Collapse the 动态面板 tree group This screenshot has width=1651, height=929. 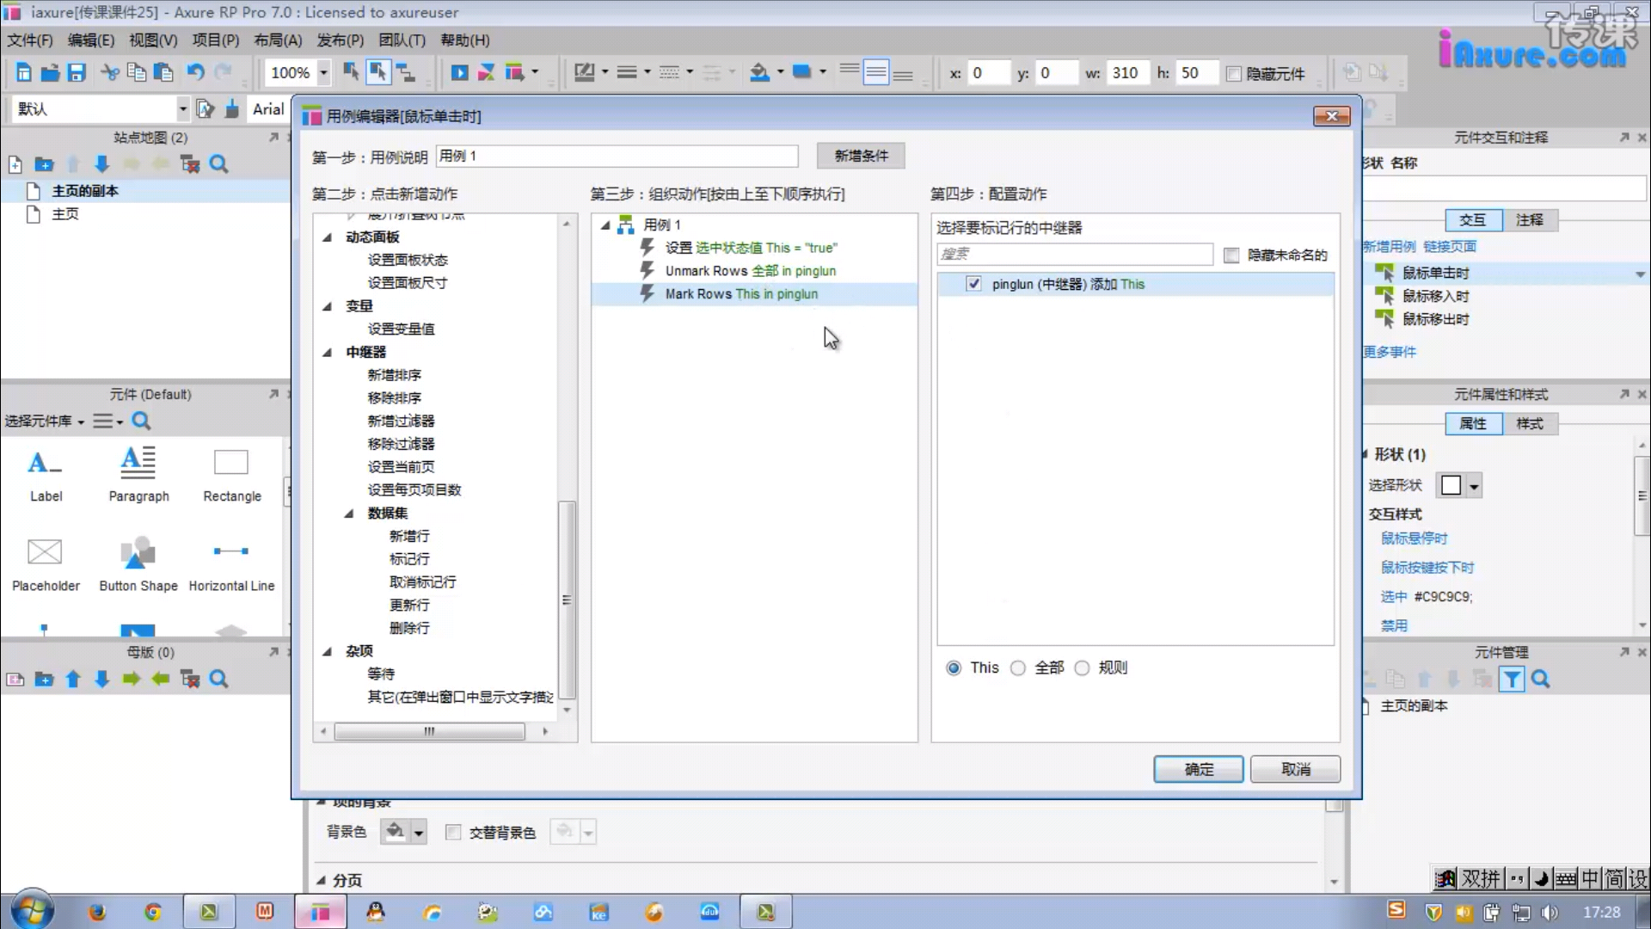tap(327, 237)
